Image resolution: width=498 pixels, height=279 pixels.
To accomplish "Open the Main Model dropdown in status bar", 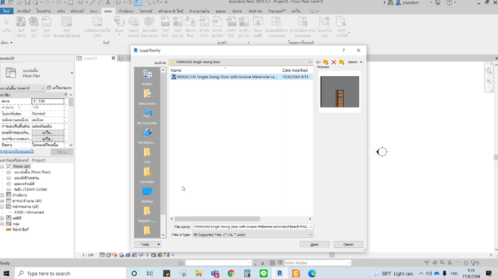I will [x=349, y=263].
